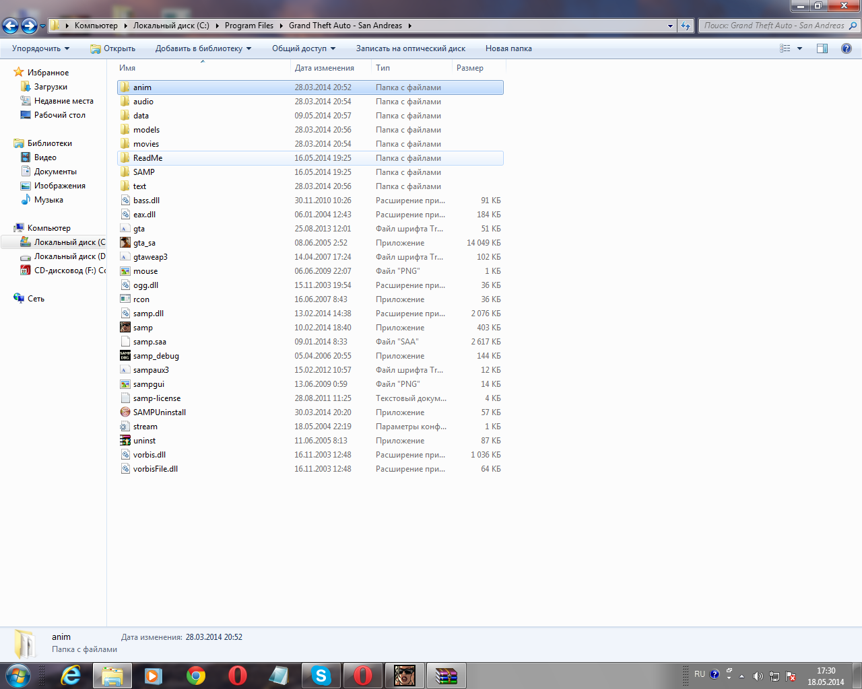862x689 pixels.
Task: Open Музыка library in sidebar
Action: tap(48, 200)
